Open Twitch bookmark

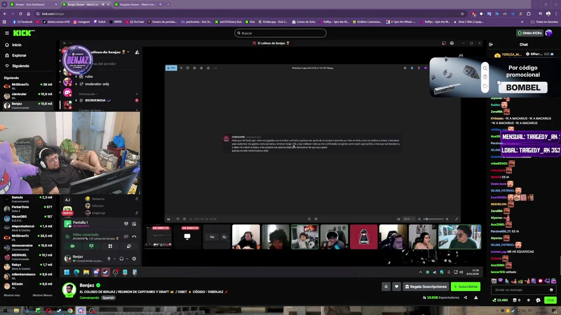[x=99, y=21]
